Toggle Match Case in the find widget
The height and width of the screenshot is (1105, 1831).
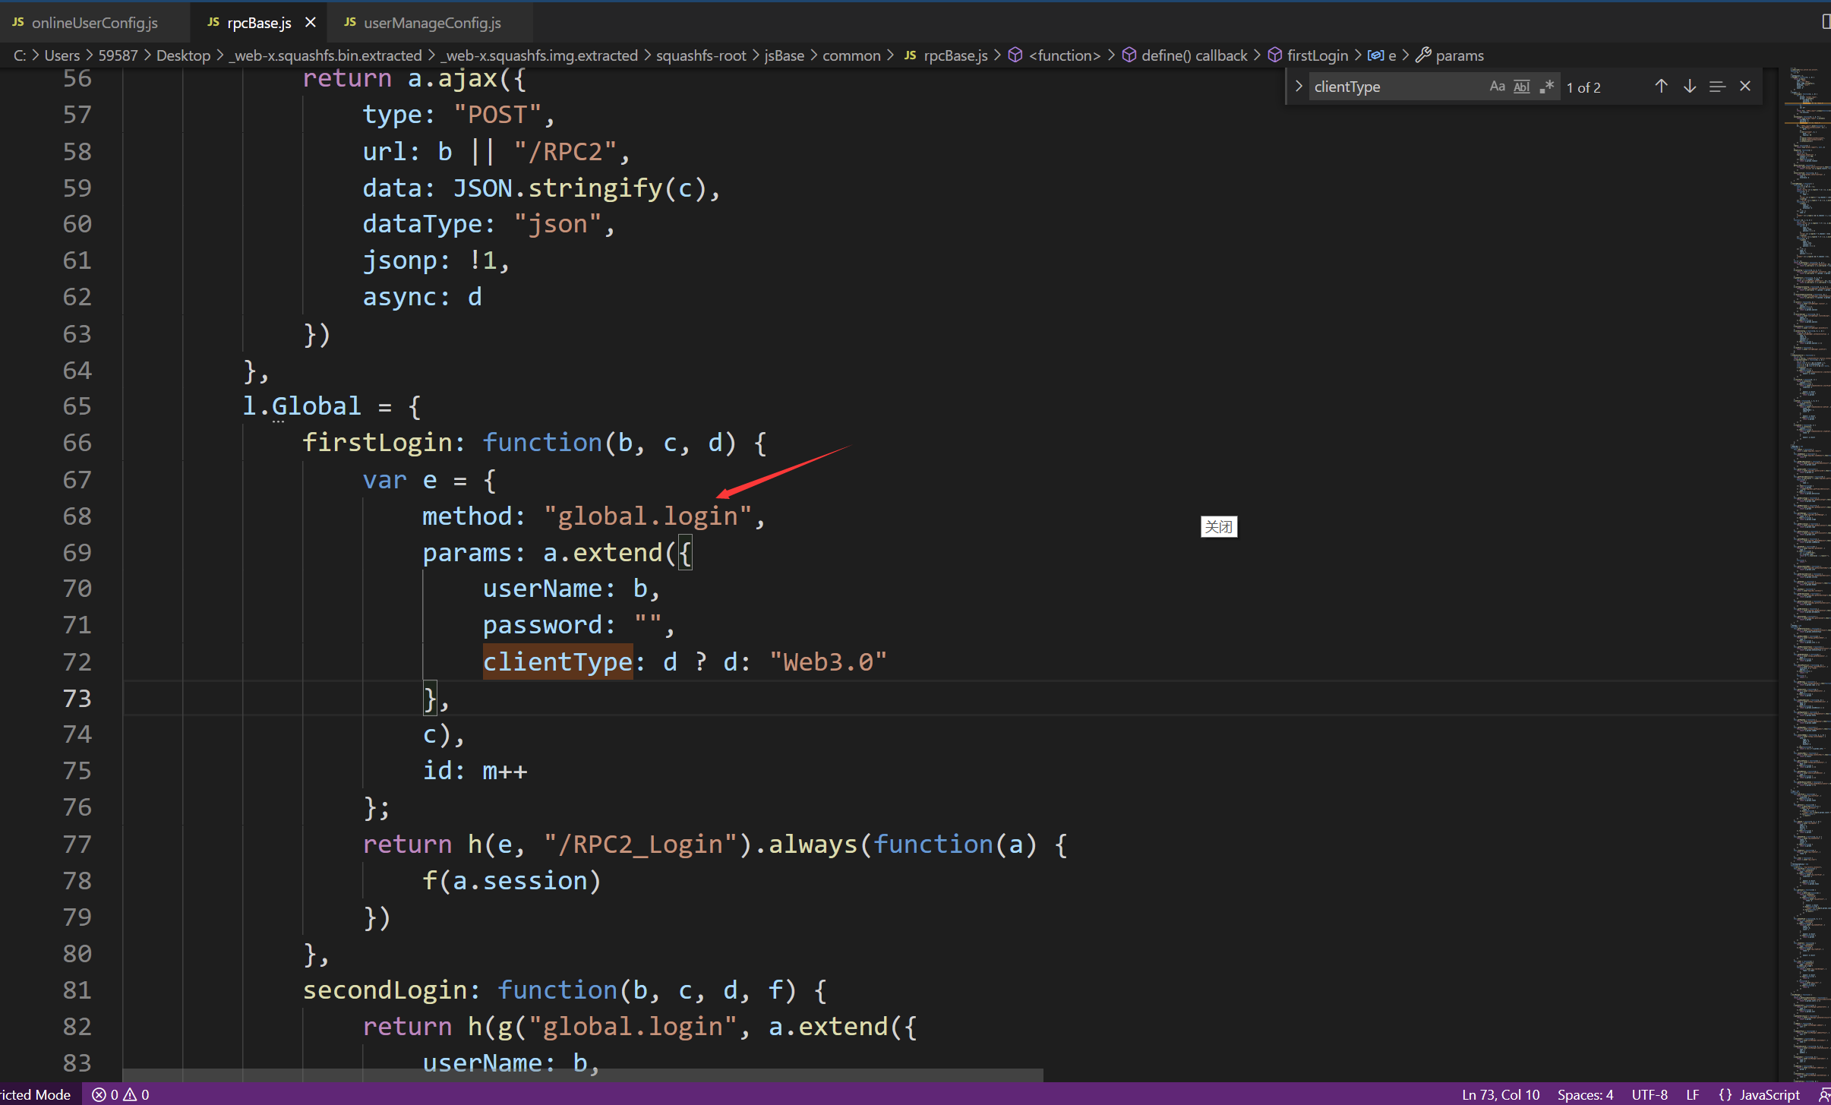[1497, 87]
